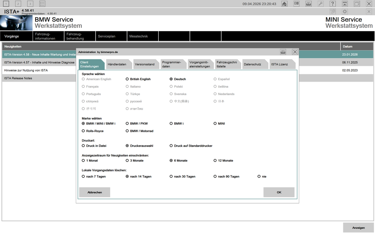Viewport: 375px width, 234px height.
Task: Open the help question mark icon
Action: click(x=333, y=4)
